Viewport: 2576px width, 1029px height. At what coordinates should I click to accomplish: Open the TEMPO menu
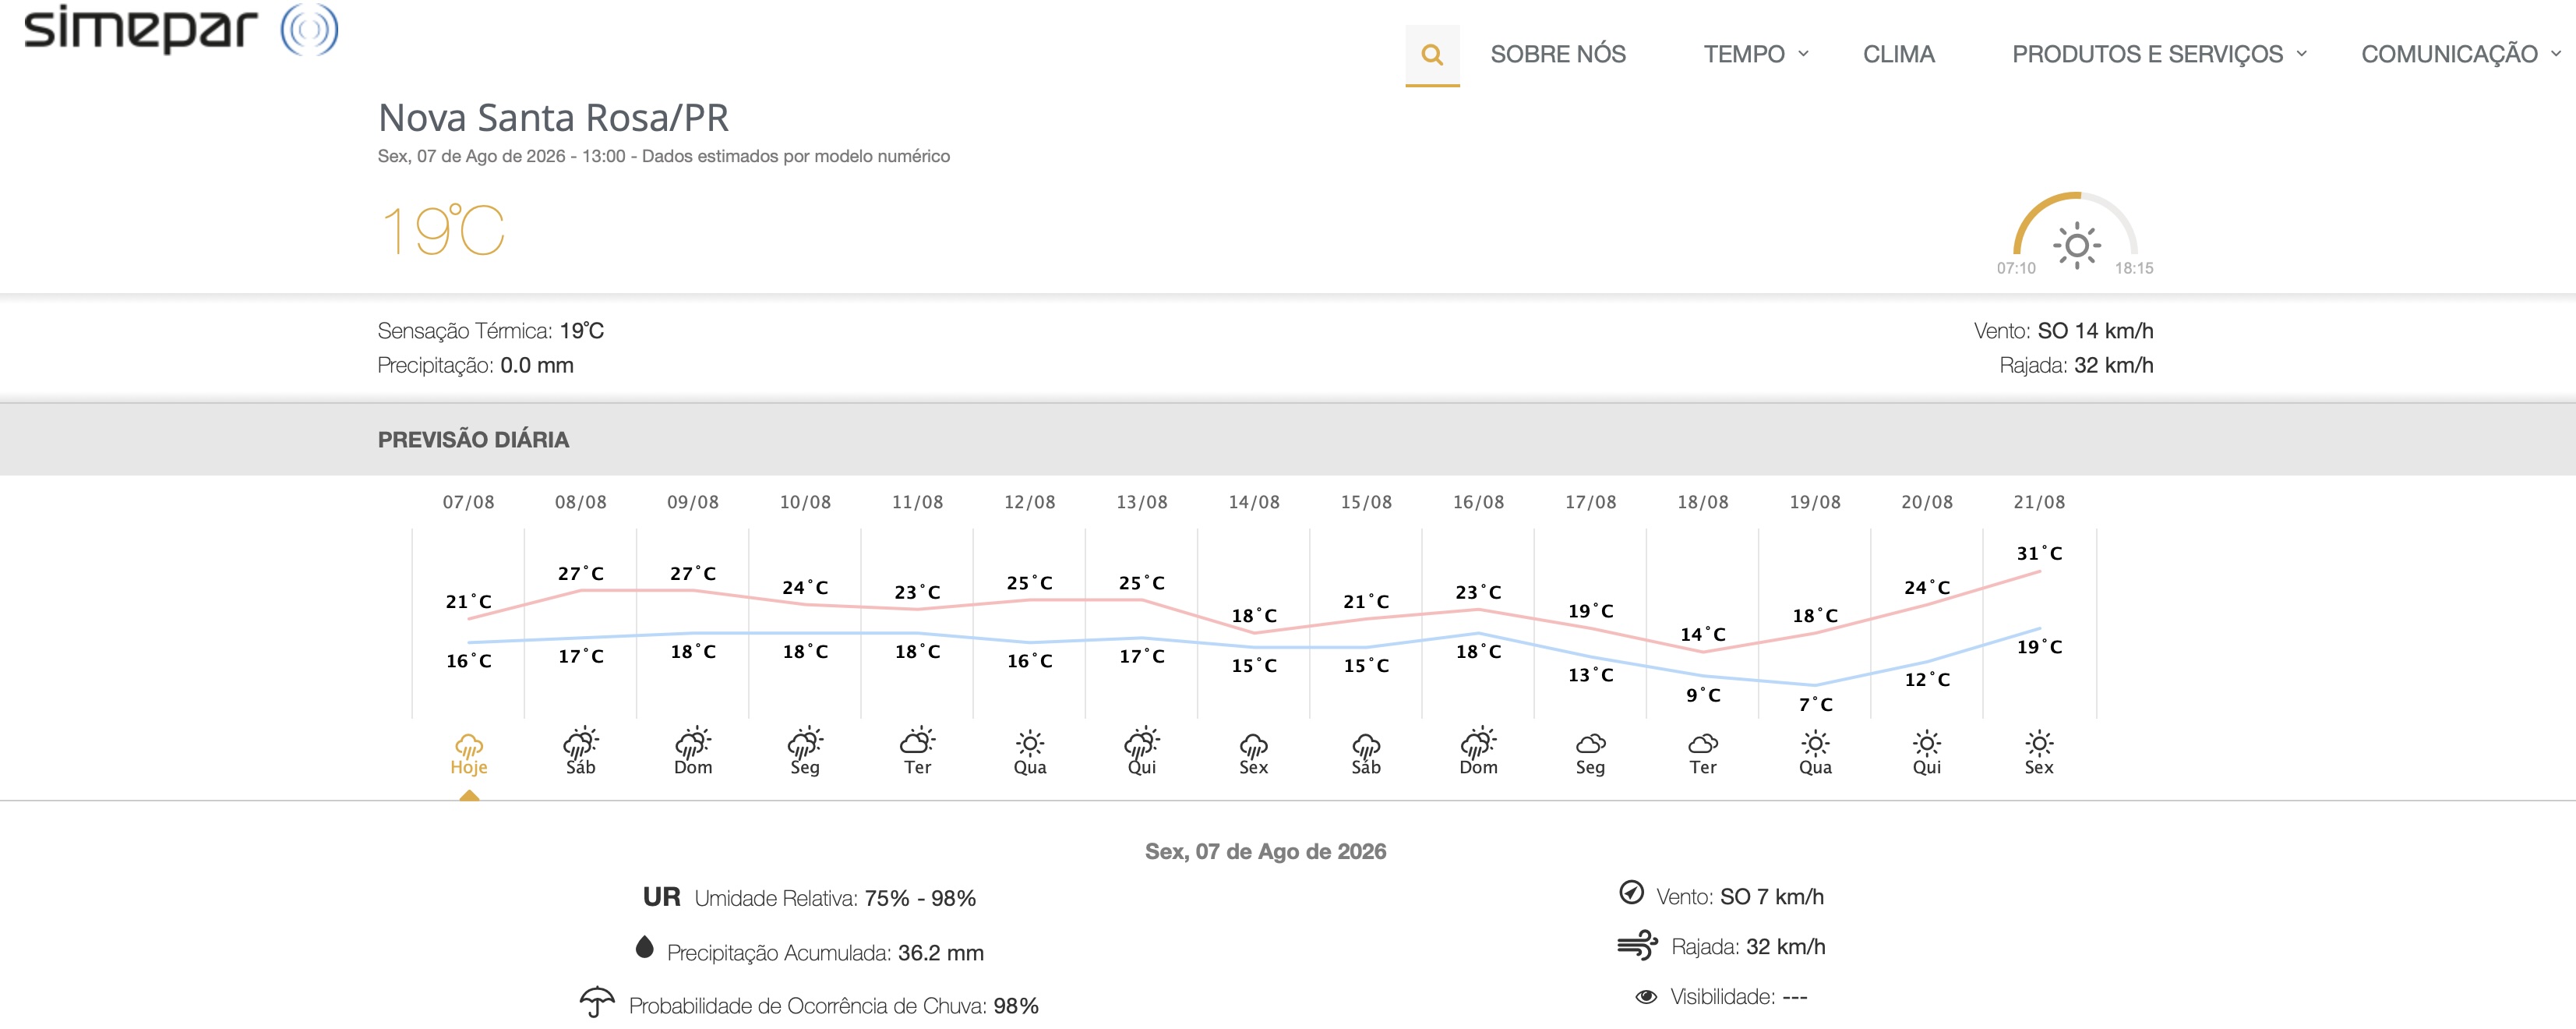point(1744,54)
